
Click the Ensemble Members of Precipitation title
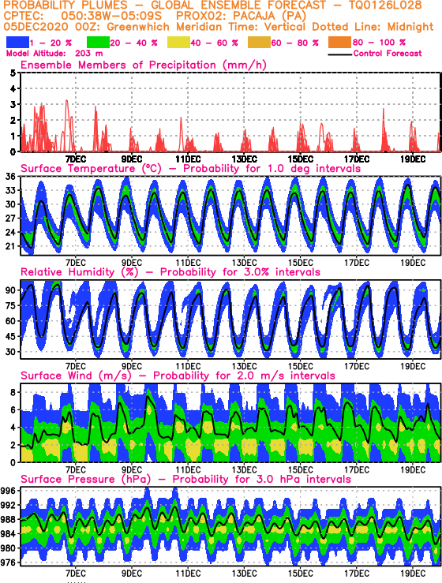[x=144, y=65]
